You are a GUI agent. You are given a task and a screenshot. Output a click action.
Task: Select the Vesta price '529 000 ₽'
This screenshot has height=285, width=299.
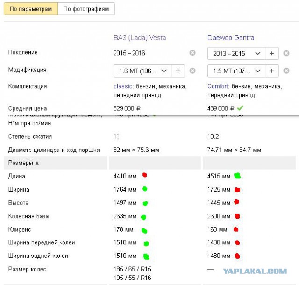127,108
